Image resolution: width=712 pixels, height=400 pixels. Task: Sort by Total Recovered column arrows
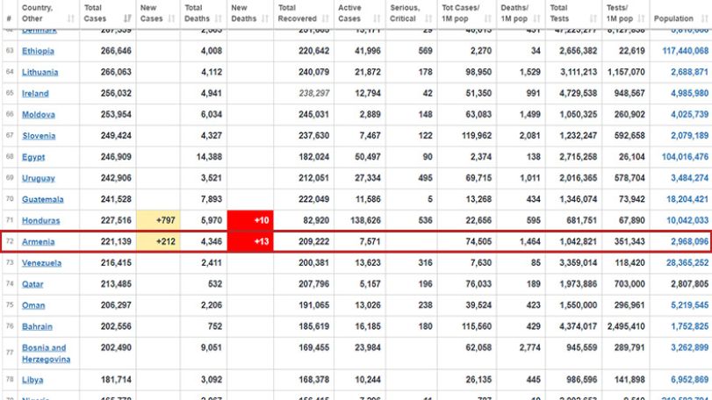[326, 18]
